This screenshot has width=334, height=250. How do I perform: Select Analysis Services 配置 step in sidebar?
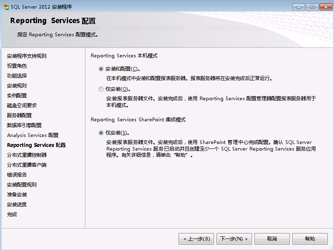pos(33,135)
